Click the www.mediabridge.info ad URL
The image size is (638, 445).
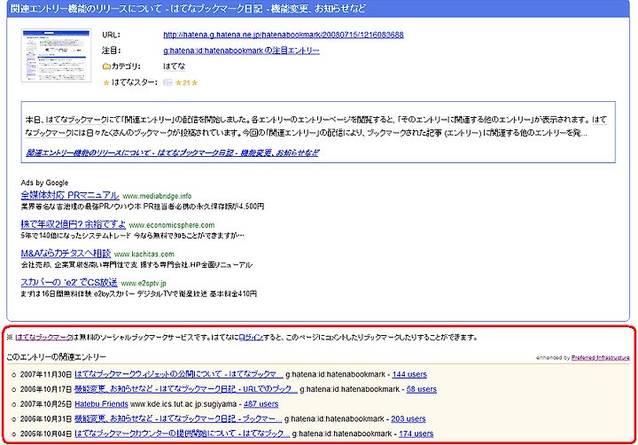(x=157, y=196)
